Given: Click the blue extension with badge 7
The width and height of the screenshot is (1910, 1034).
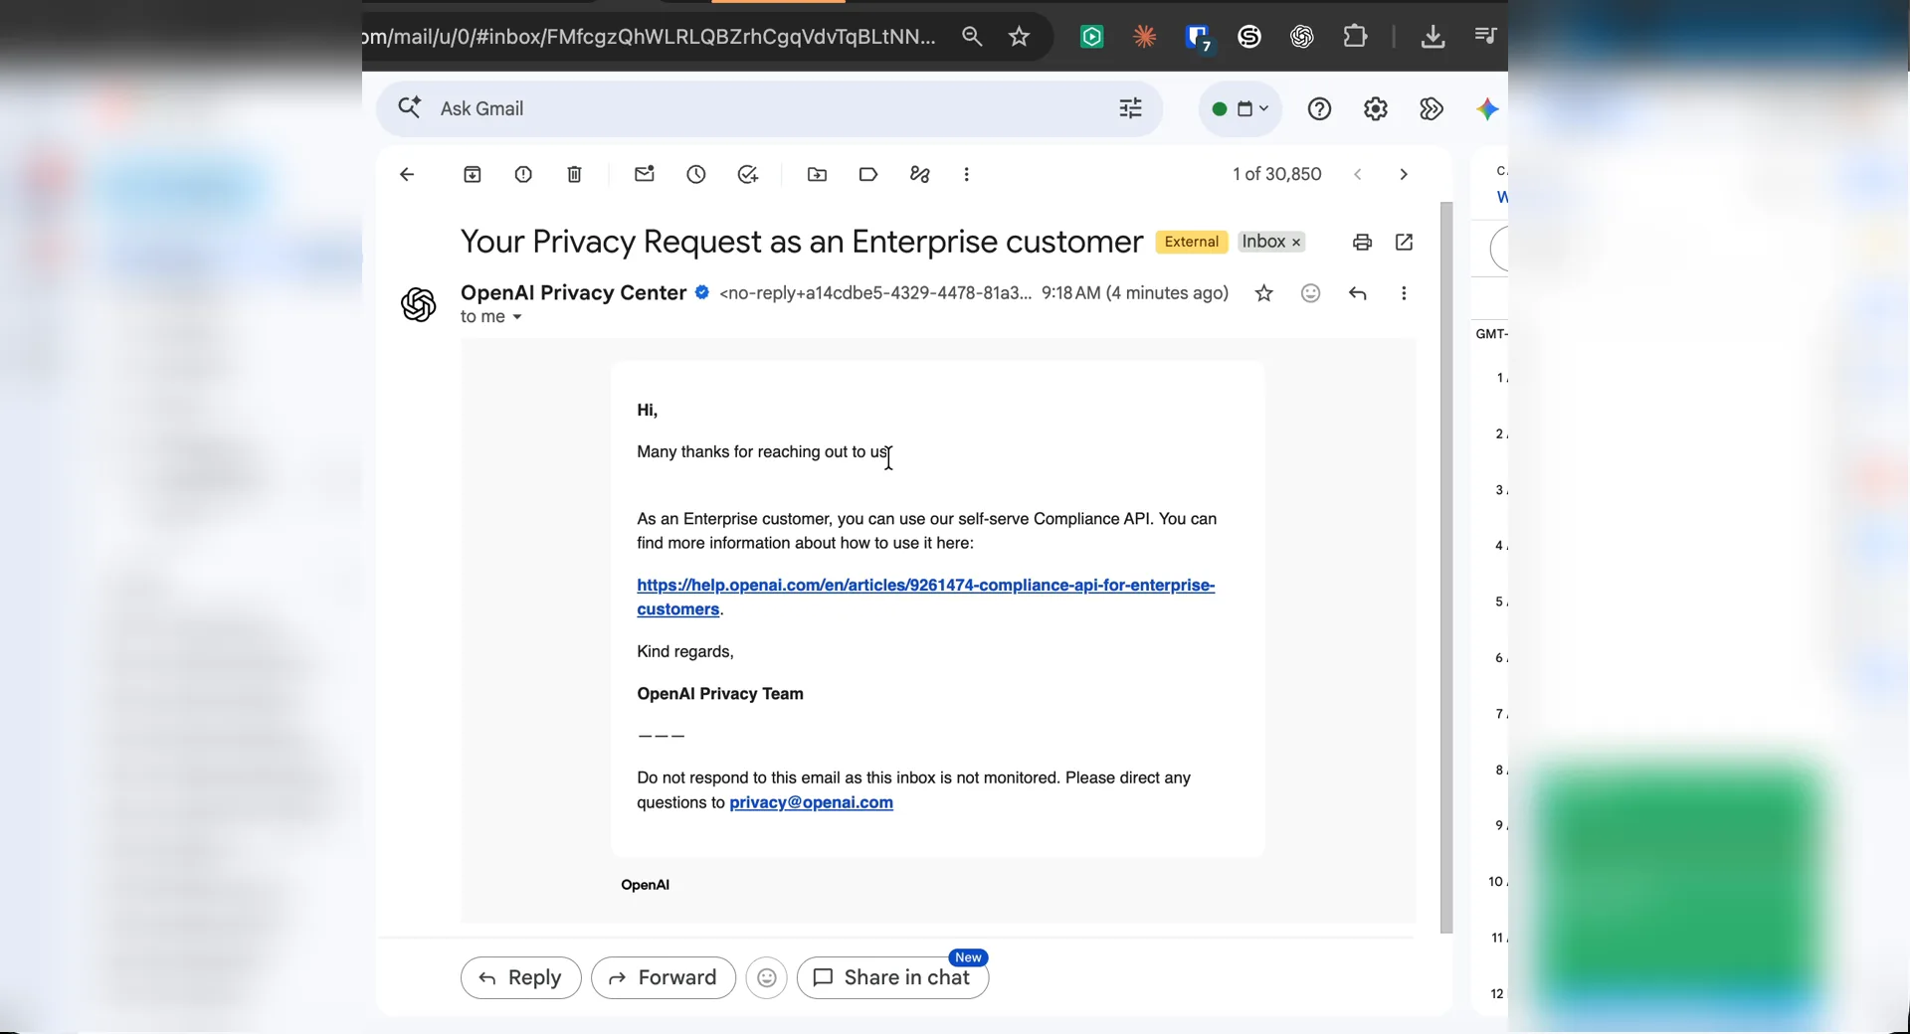Looking at the screenshot, I should tap(1199, 38).
